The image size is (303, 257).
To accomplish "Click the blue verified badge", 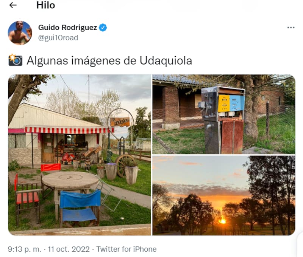I will 103,28.
